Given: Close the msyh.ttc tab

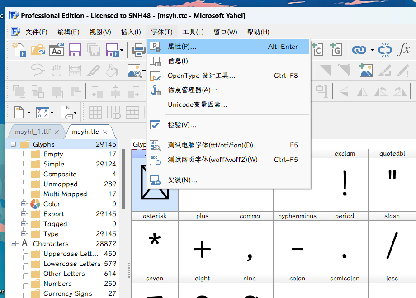Looking at the screenshot, I should 105,132.
